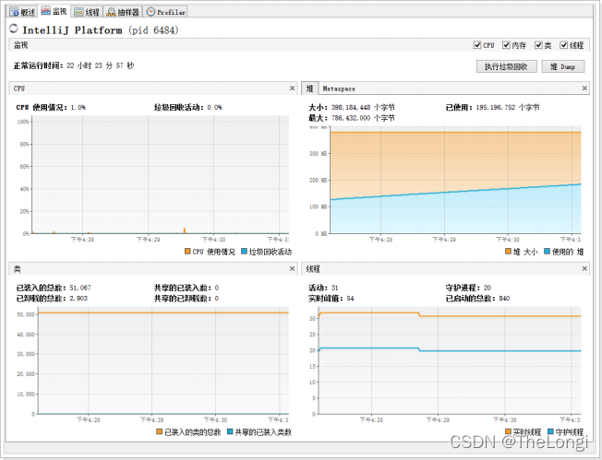The image size is (602, 460).
Task: Toggle the CPU checkbox
Action: tap(477, 45)
